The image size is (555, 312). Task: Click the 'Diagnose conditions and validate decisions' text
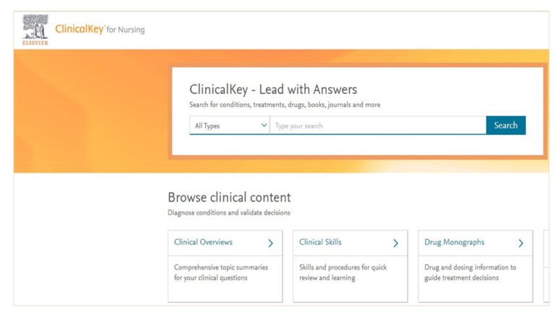[x=229, y=213]
